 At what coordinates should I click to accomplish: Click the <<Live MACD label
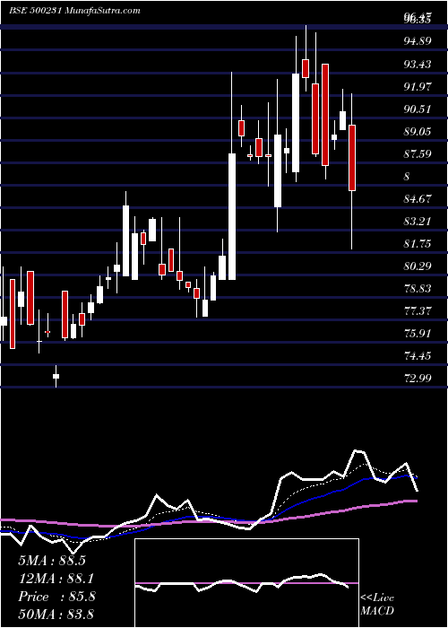click(377, 605)
